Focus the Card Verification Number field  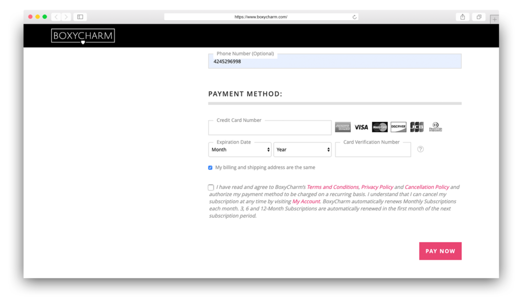click(373, 150)
